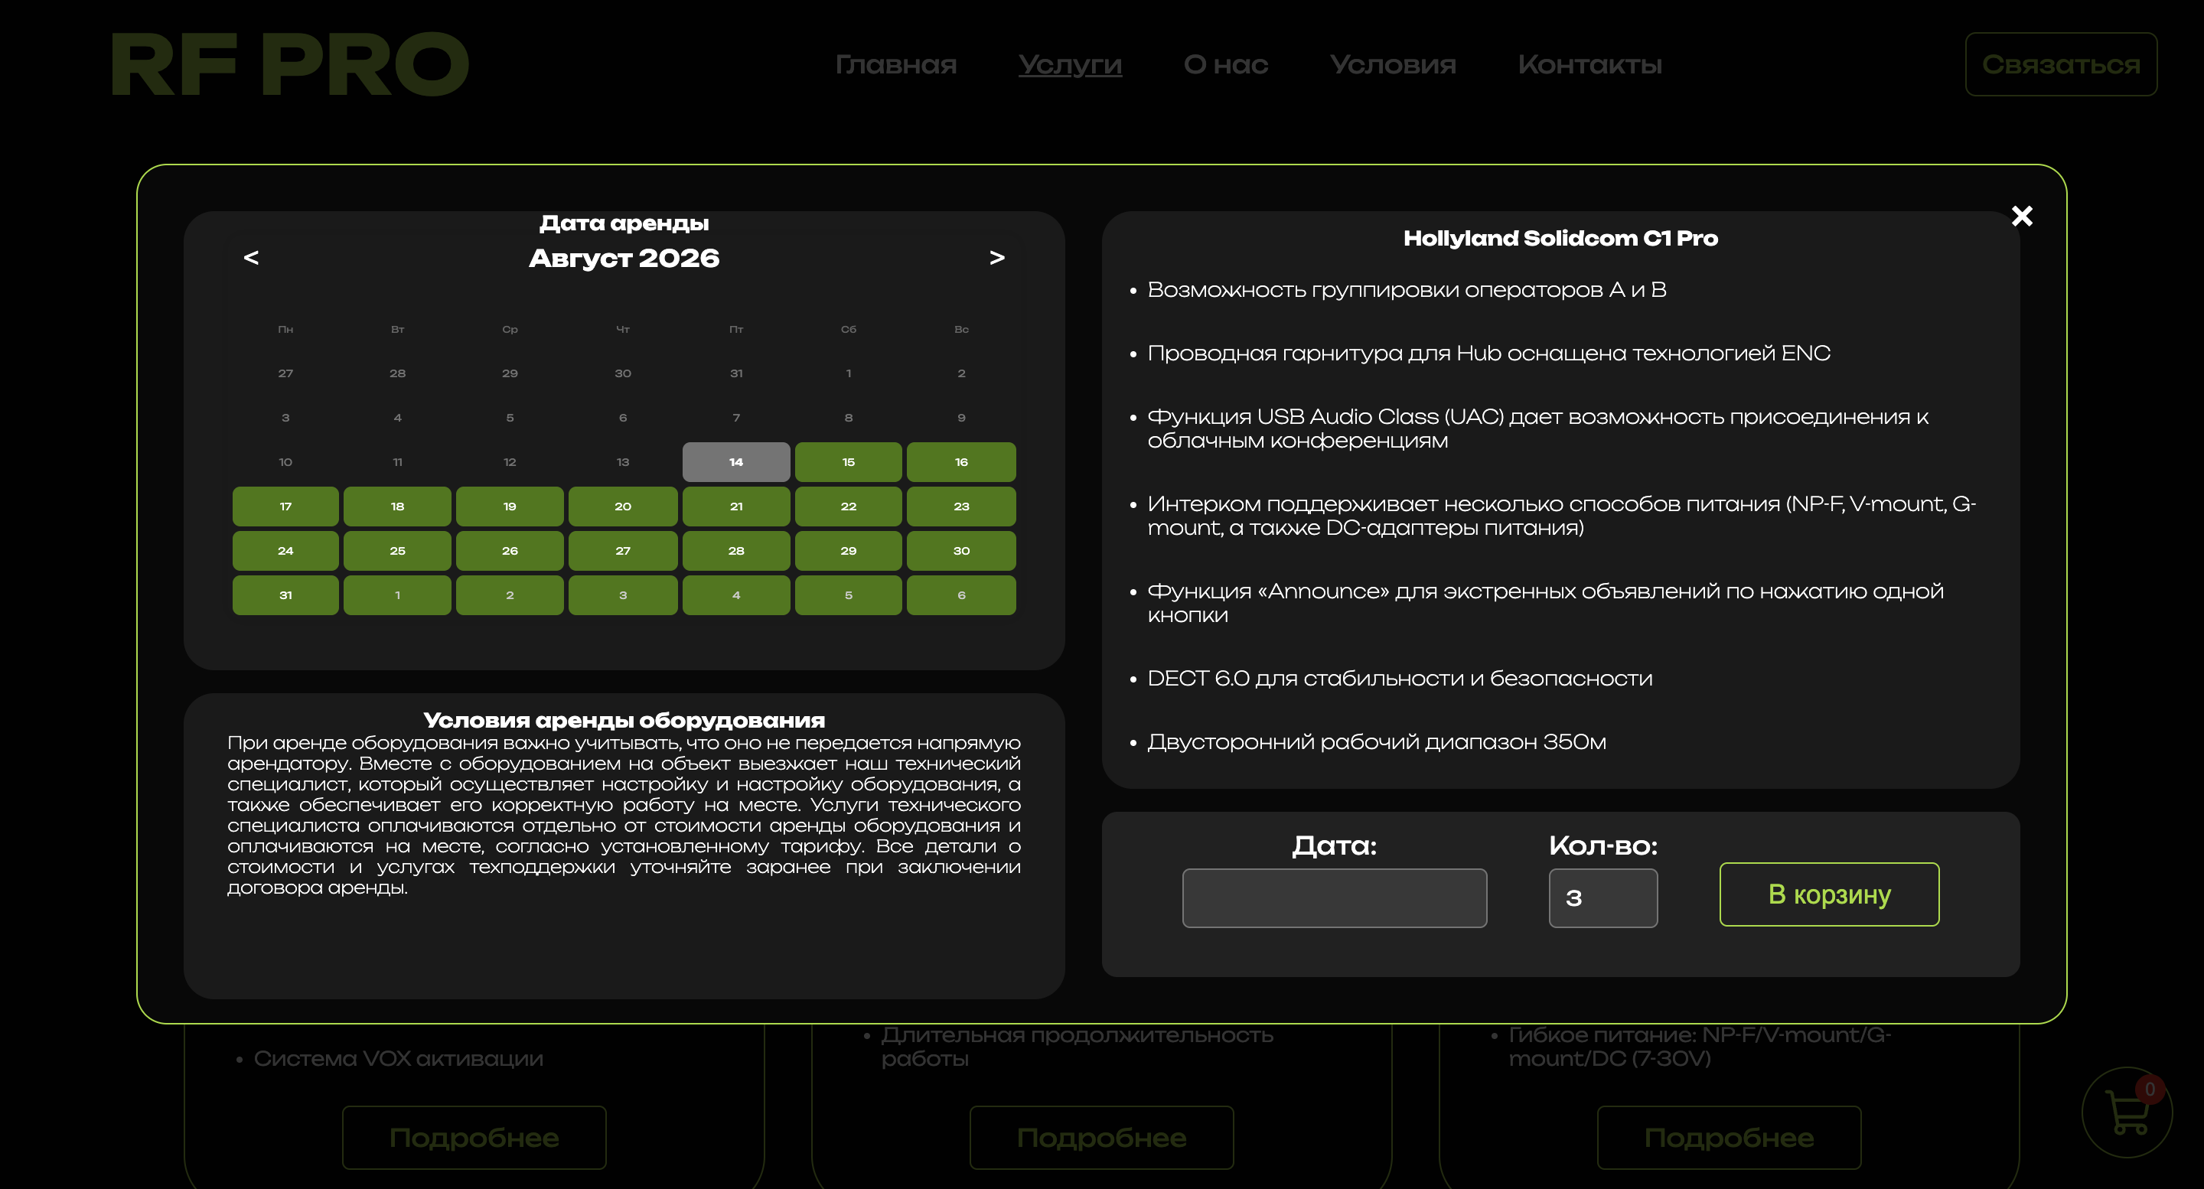
Task: Select the green September 1 cell
Action: 397,595
